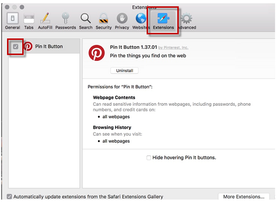Open the Search magnifier preferences pane

tap(86, 21)
